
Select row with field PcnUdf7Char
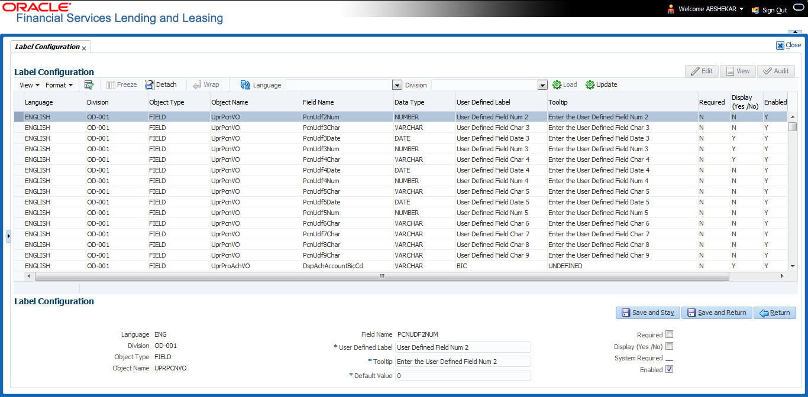click(x=400, y=234)
